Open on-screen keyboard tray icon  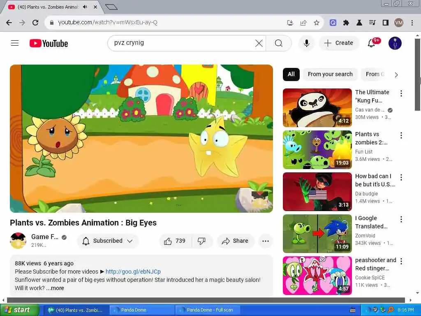point(353,310)
